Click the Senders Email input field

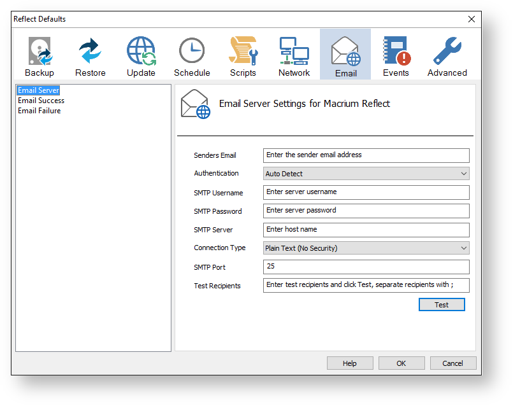pos(366,155)
